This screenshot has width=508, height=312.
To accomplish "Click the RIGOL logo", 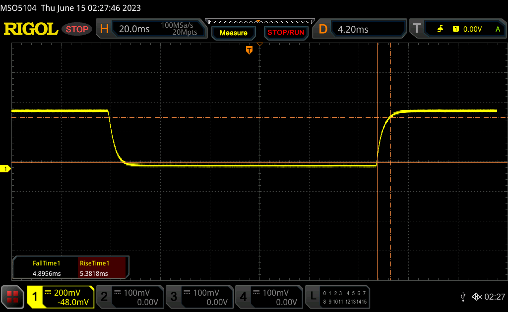I will tap(31, 29).
